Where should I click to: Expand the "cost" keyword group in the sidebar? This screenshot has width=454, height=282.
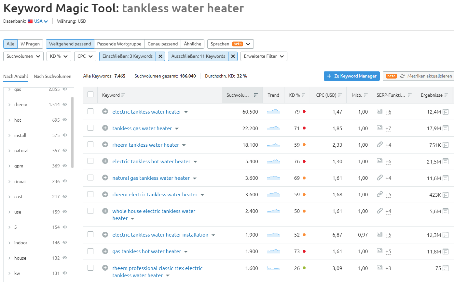(x=9, y=197)
